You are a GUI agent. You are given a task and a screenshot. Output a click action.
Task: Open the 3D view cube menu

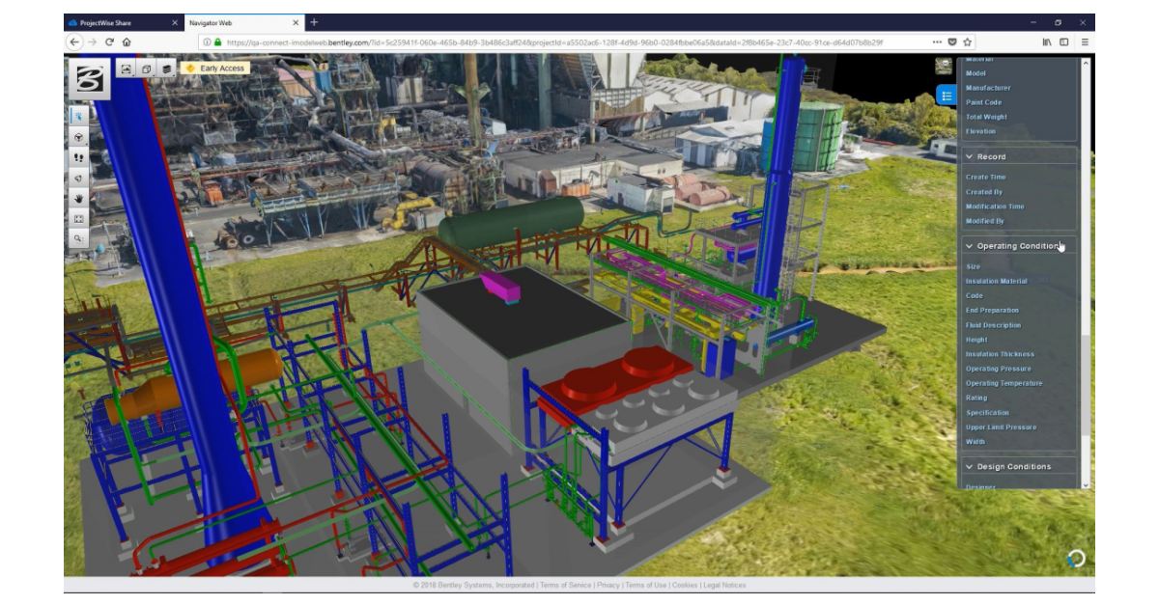[x=147, y=69]
